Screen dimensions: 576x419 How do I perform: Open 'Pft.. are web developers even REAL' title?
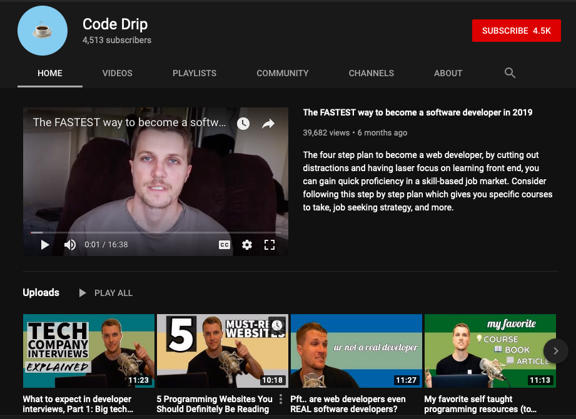[348, 404]
